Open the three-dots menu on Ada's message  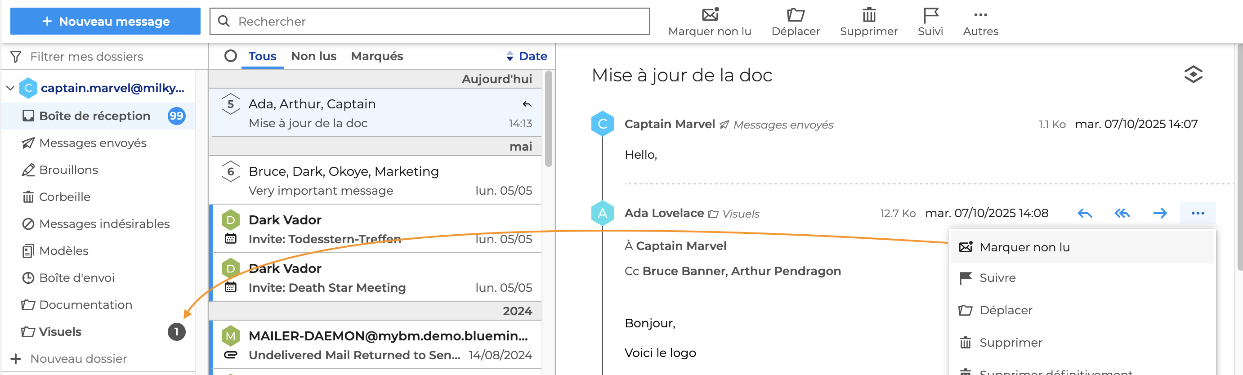(x=1197, y=213)
